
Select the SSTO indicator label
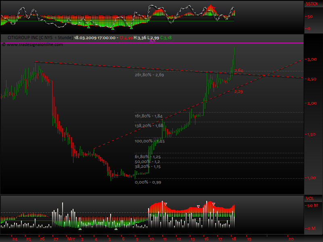[311, 4]
